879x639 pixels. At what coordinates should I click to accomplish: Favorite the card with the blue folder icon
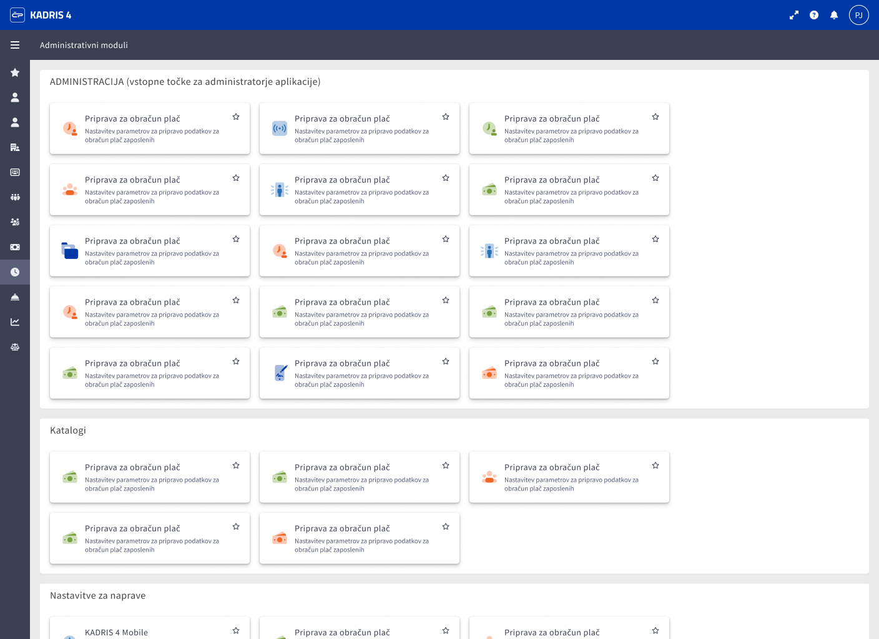coord(236,239)
